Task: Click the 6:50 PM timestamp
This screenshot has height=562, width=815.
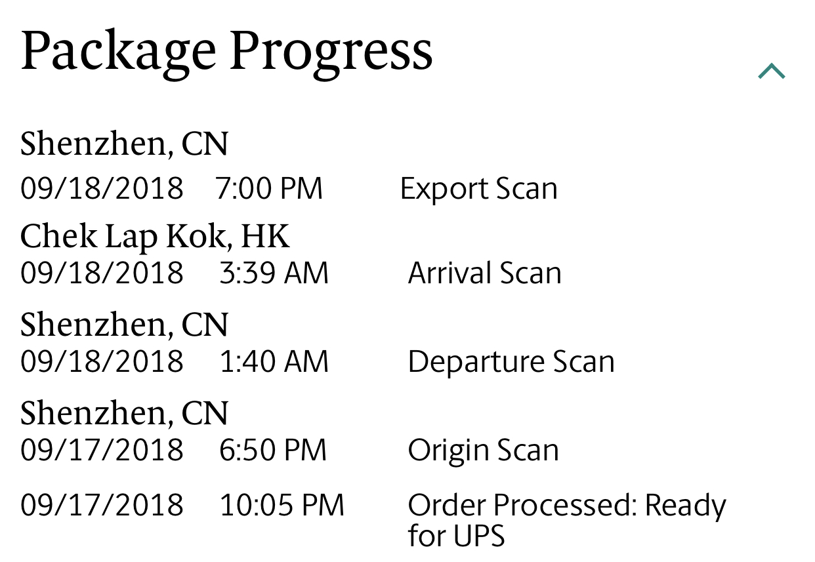Action: (x=272, y=451)
